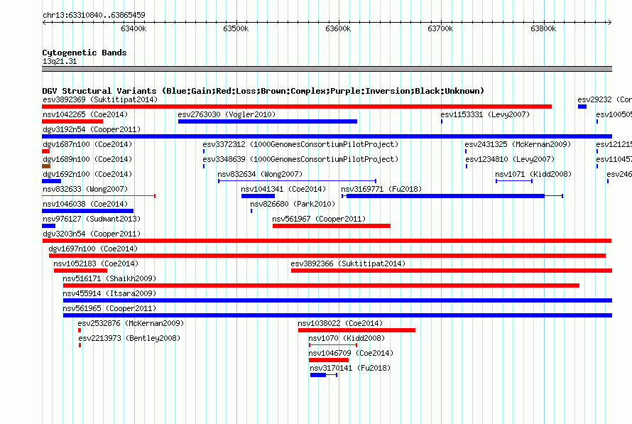Open the esv2763030 (Vogler2010) blue gain bar
The image size is (632, 424).
(268, 121)
